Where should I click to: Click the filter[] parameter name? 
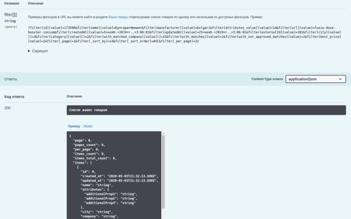[x=11, y=15]
